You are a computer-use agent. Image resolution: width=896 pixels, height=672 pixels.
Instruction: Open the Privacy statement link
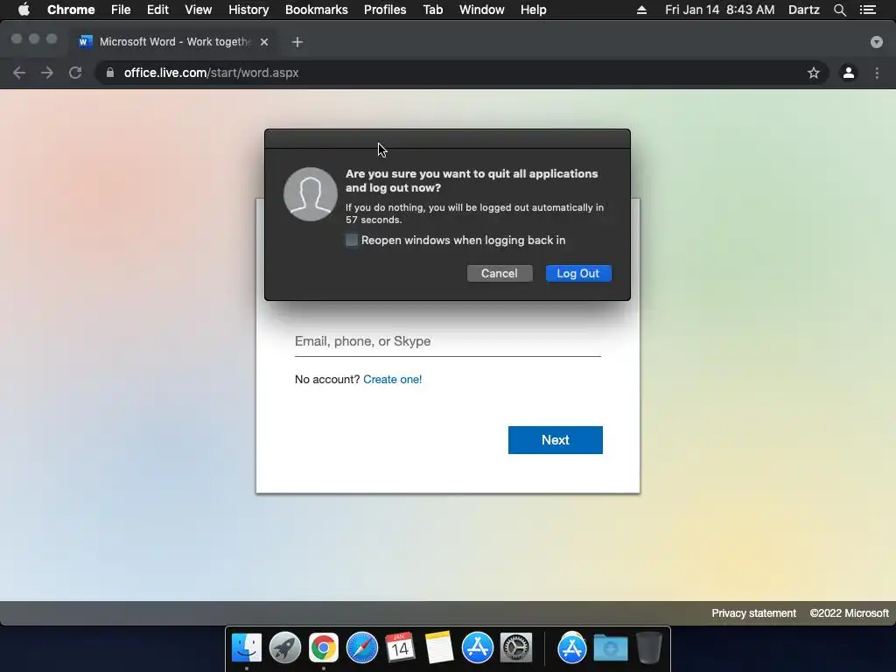point(753,613)
